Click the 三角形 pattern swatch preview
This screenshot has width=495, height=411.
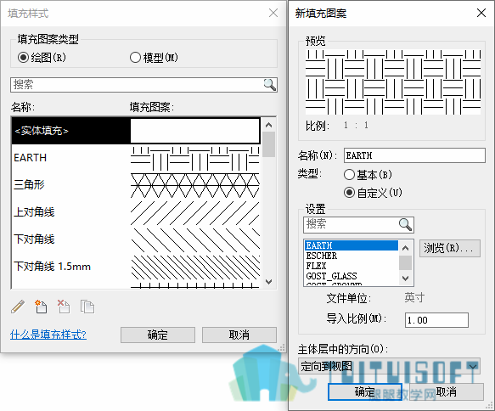pyautogui.click(x=195, y=185)
